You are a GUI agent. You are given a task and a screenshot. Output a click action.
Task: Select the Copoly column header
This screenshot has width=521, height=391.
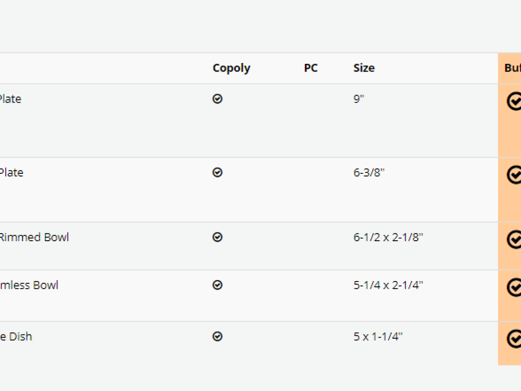[231, 68]
